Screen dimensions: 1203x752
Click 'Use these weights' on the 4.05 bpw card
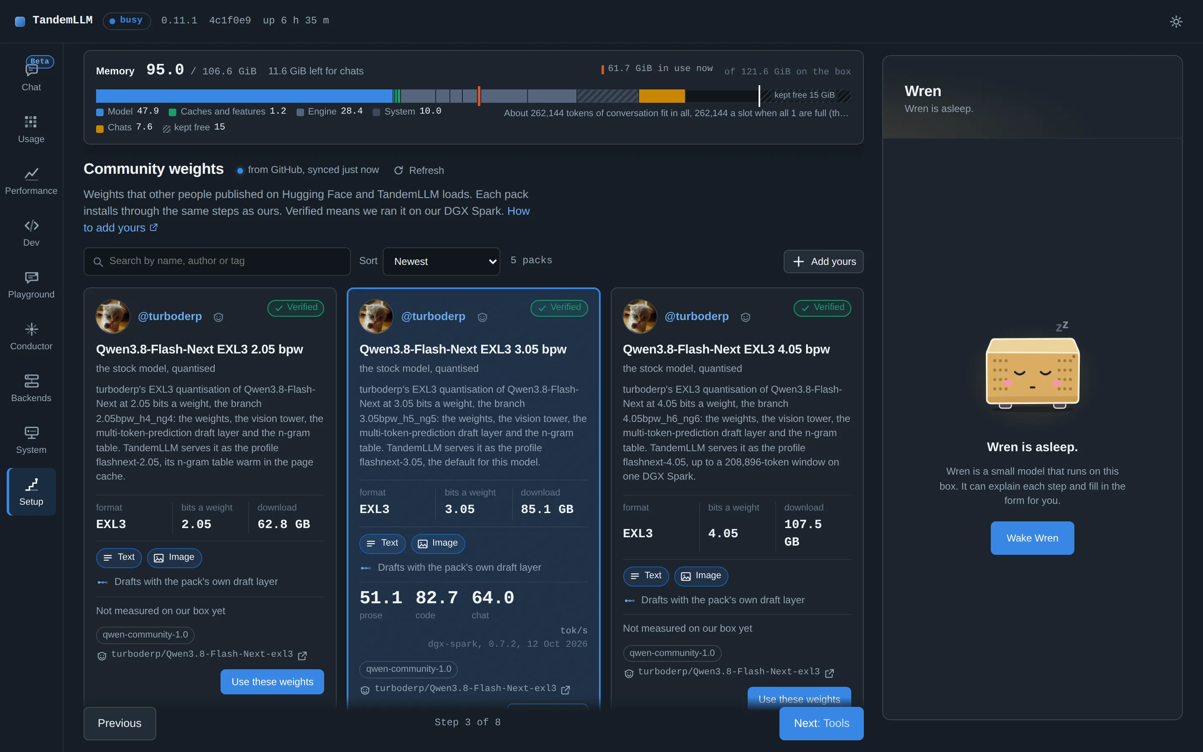point(799,698)
